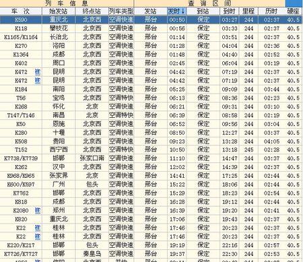Select train number K262

coord(21,167)
